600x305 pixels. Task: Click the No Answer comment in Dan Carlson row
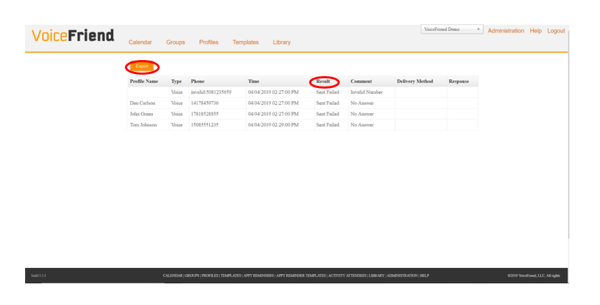point(362,103)
